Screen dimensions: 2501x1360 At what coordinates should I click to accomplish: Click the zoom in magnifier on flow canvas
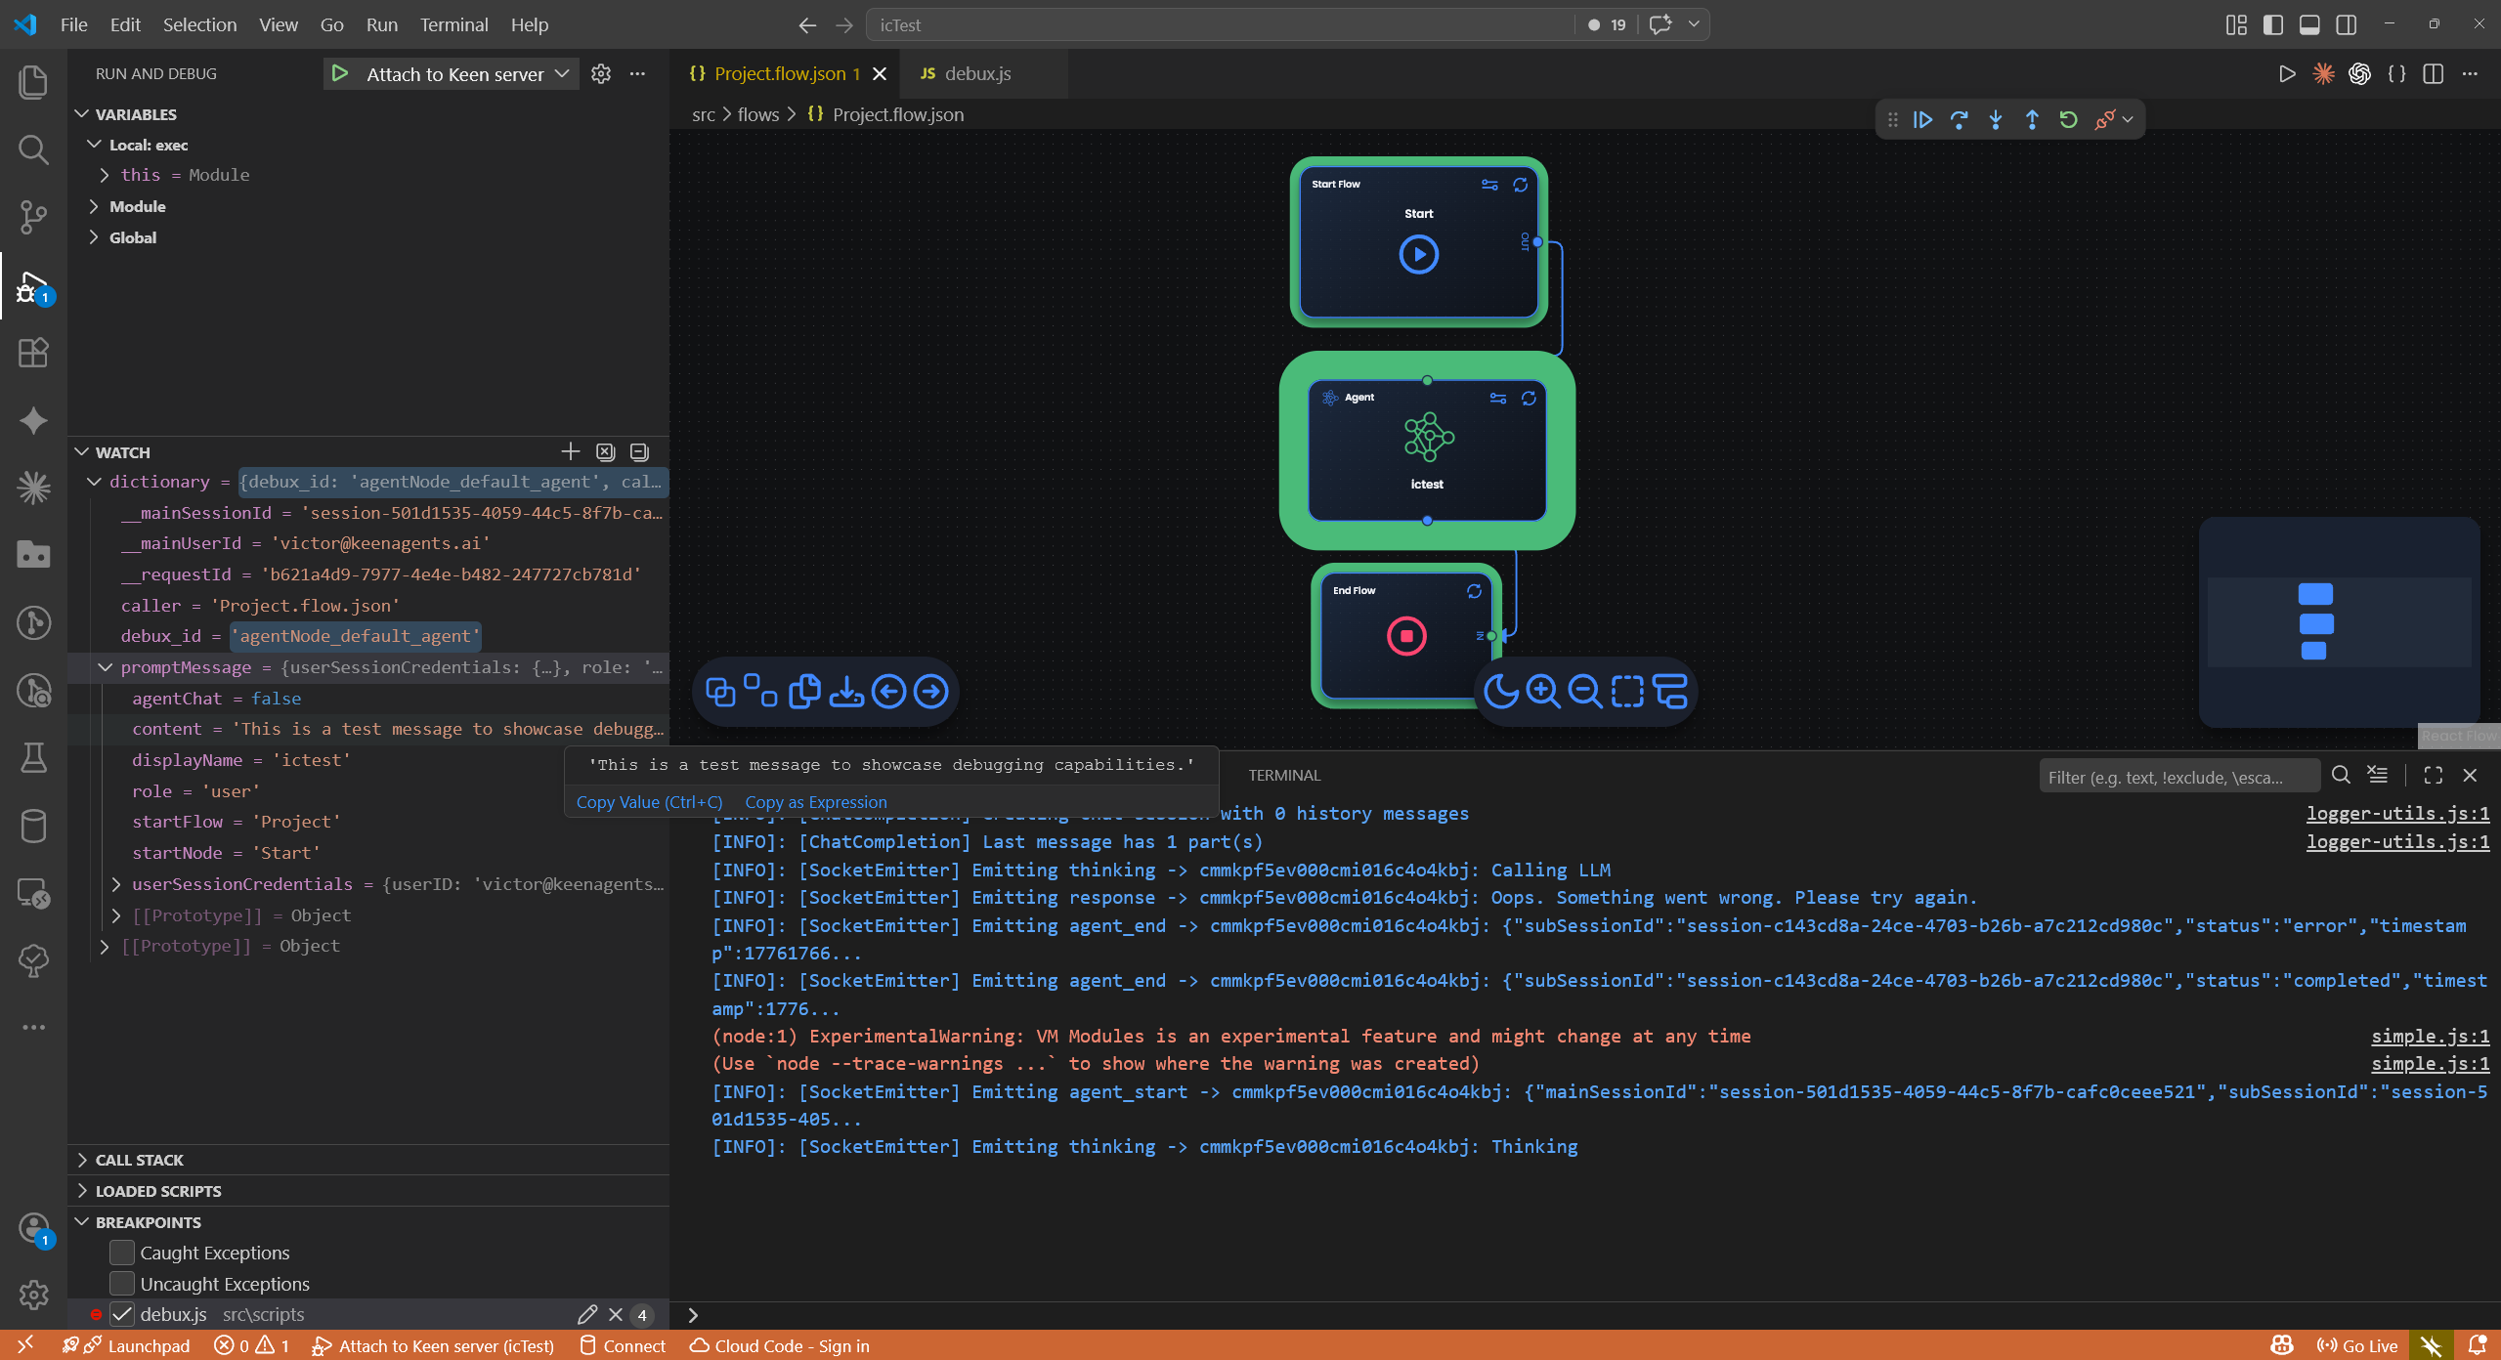click(x=1542, y=692)
